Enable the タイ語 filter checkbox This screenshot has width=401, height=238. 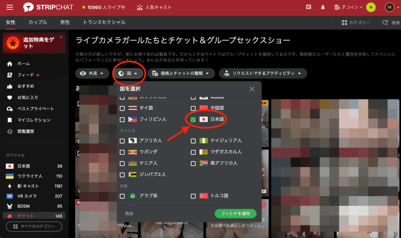click(122, 108)
